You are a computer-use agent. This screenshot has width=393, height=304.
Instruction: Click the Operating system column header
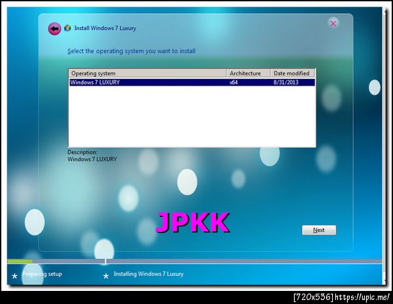tap(147, 73)
